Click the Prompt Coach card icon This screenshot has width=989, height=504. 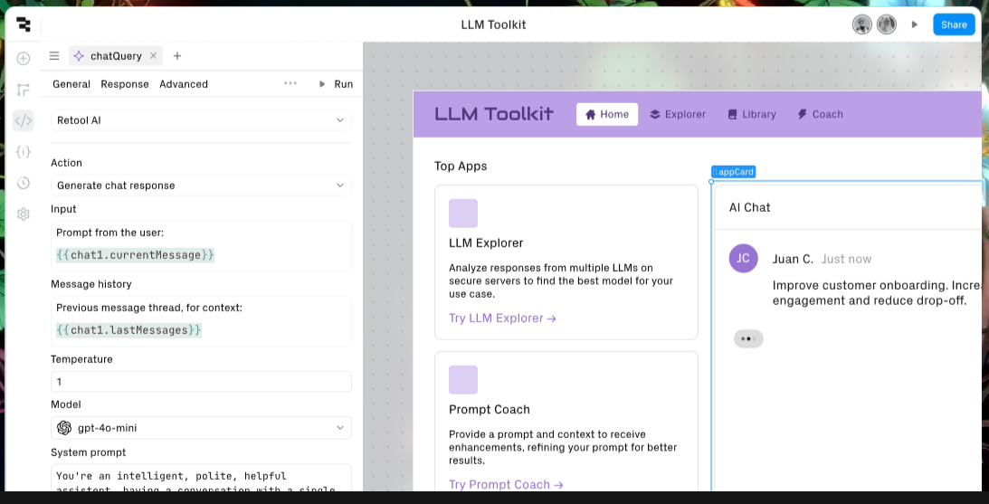pyautogui.click(x=463, y=380)
